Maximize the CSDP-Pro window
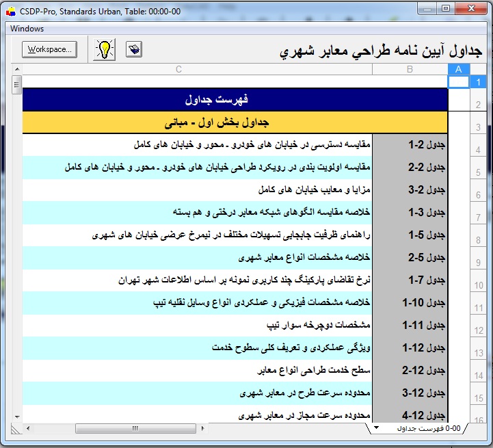The width and height of the screenshot is (493, 448). [446, 9]
